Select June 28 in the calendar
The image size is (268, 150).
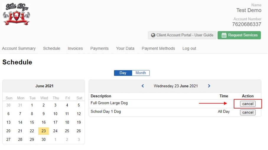[20, 139]
